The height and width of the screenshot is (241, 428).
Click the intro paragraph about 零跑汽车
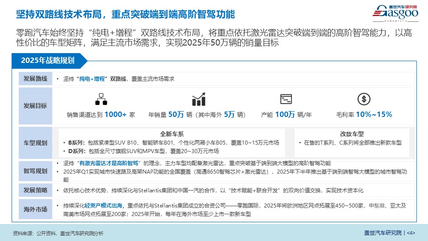214,37
